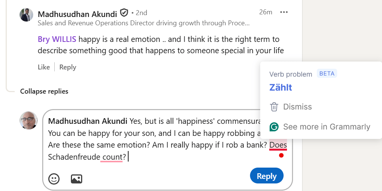Click the reply author's avatar photo
The image size is (382, 191).
click(x=29, y=121)
